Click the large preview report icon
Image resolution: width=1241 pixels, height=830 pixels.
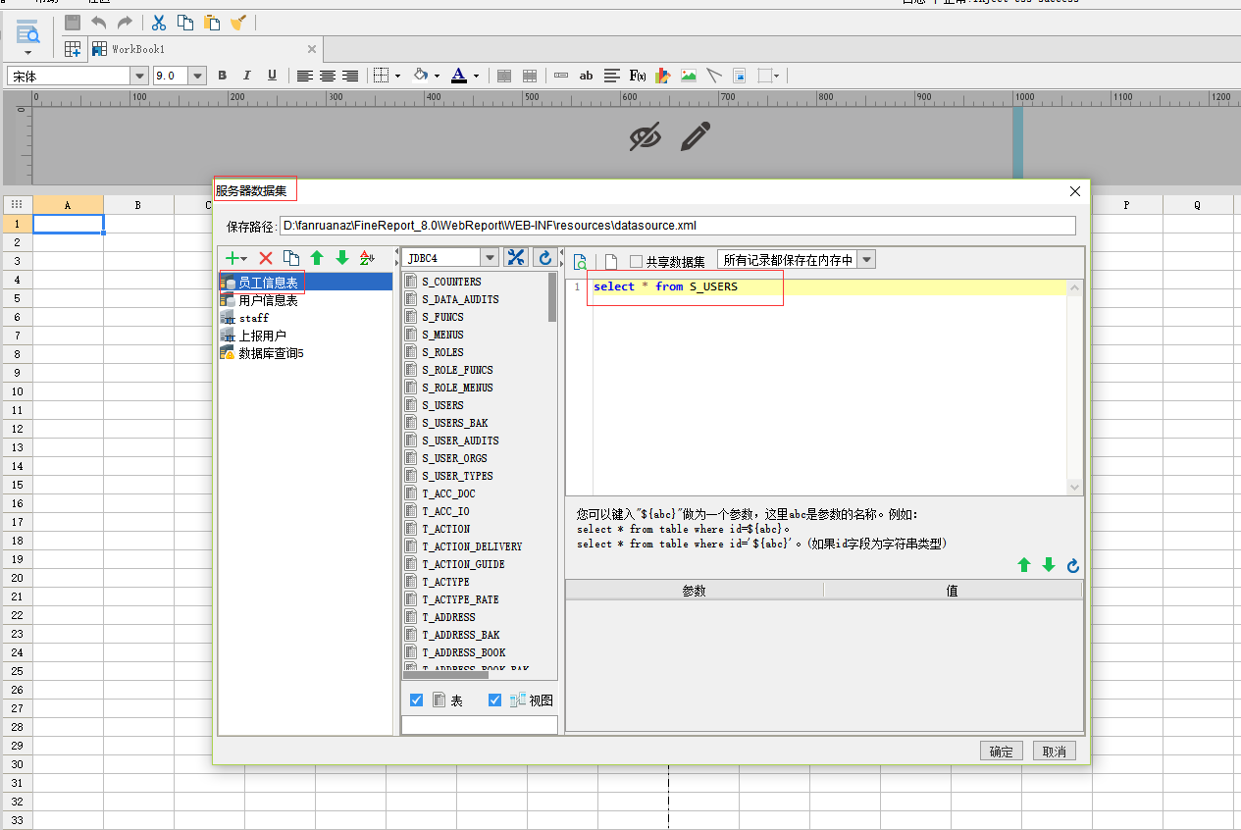pos(27,31)
